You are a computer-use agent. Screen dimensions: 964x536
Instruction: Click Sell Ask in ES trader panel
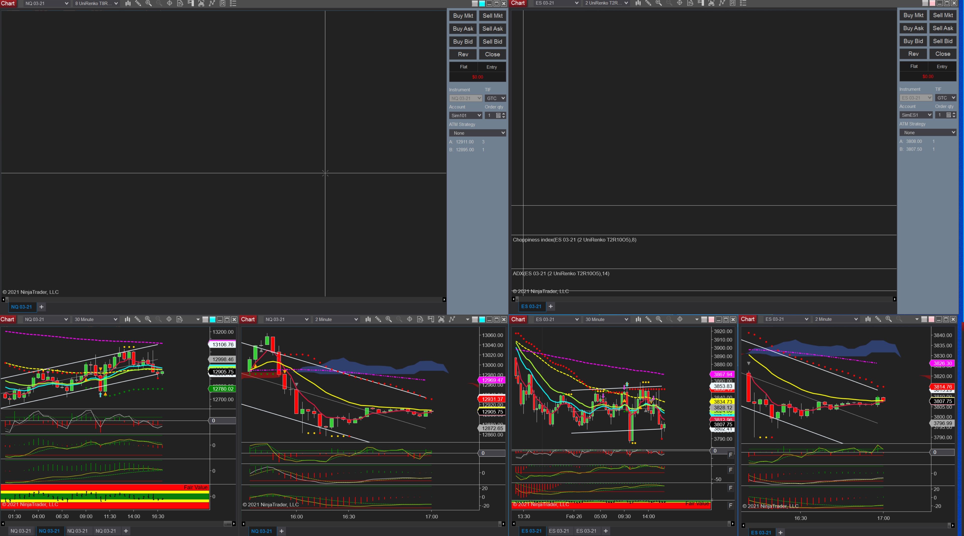coord(942,28)
